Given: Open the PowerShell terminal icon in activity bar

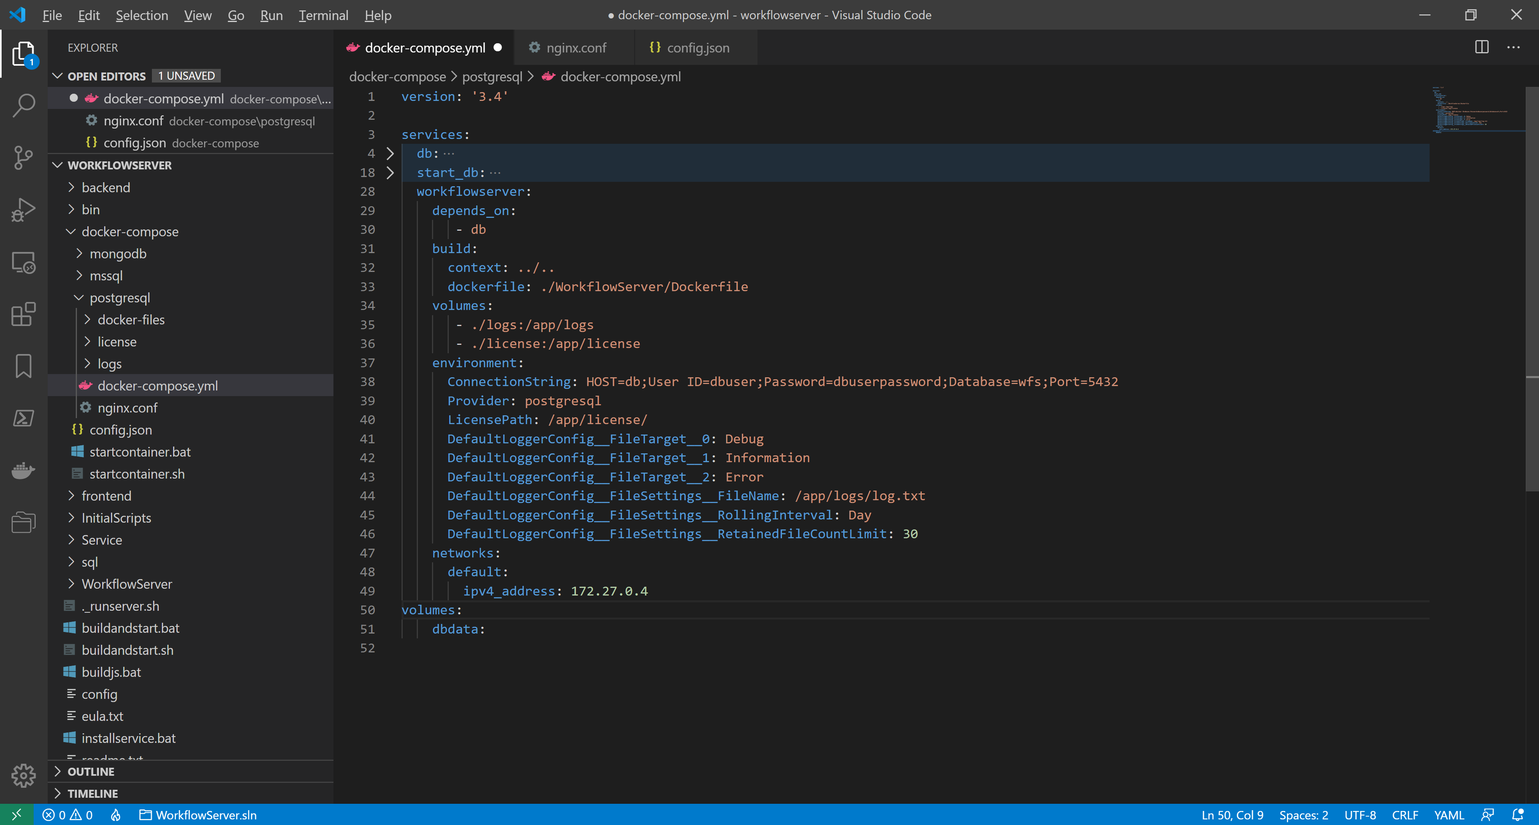Looking at the screenshot, I should tap(23, 418).
